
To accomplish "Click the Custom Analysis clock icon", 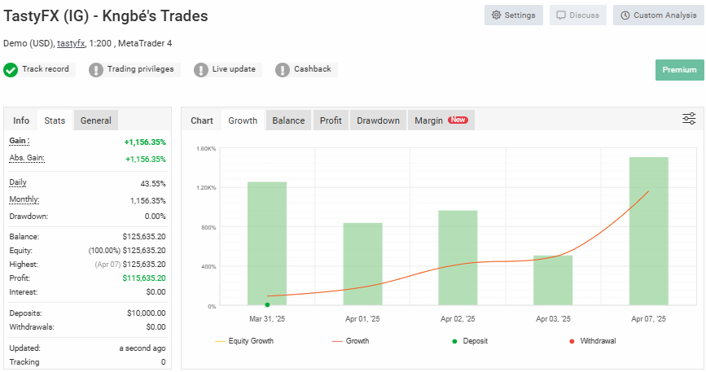I will tap(625, 15).
